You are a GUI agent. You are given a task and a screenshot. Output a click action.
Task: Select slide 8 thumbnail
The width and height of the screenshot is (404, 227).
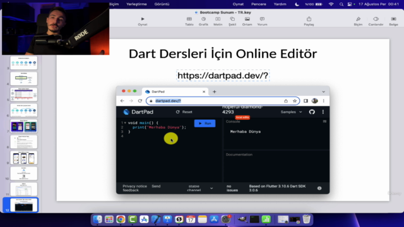[x=24, y=142]
